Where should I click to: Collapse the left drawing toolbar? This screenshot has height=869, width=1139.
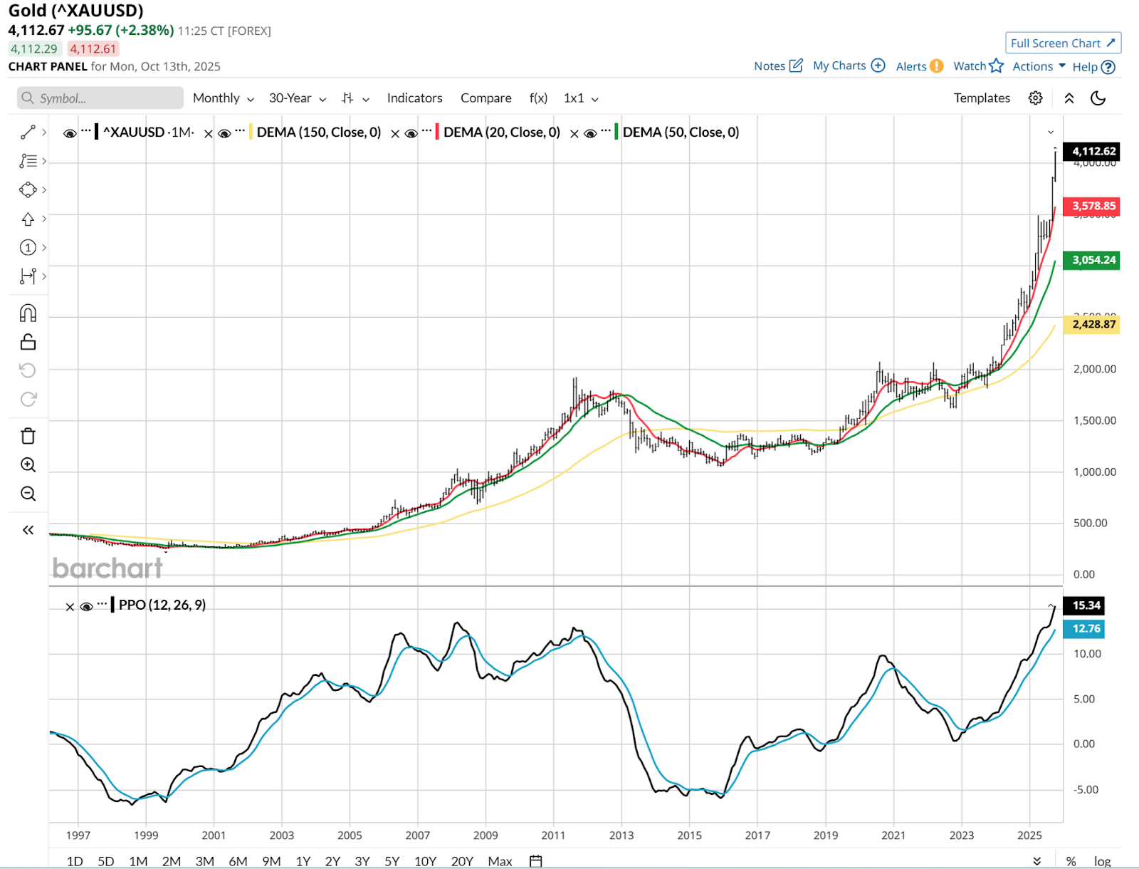click(x=28, y=530)
